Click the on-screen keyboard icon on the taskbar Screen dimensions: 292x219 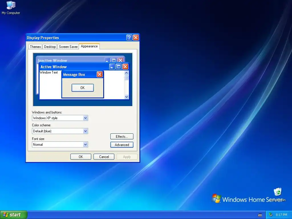(x=260, y=215)
